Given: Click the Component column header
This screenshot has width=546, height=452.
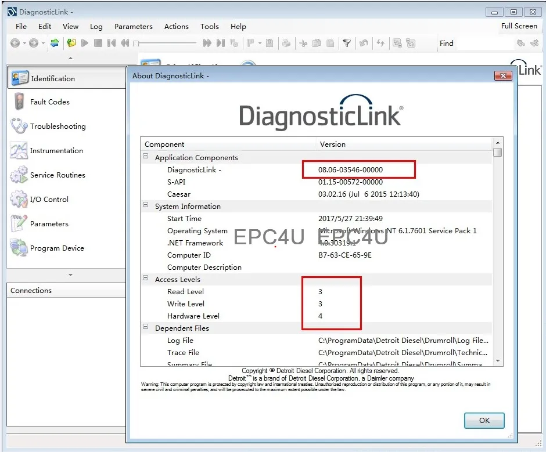Looking at the screenshot, I should tap(228, 144).
